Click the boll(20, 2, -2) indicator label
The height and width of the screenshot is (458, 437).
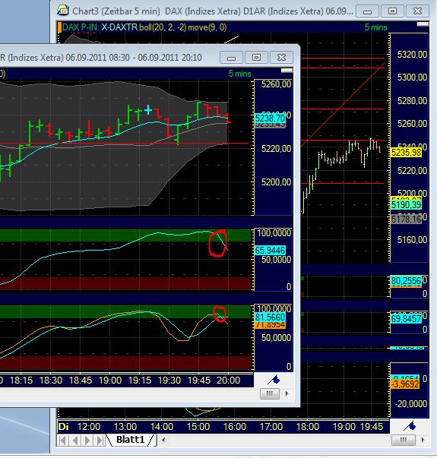pos(163,27)
